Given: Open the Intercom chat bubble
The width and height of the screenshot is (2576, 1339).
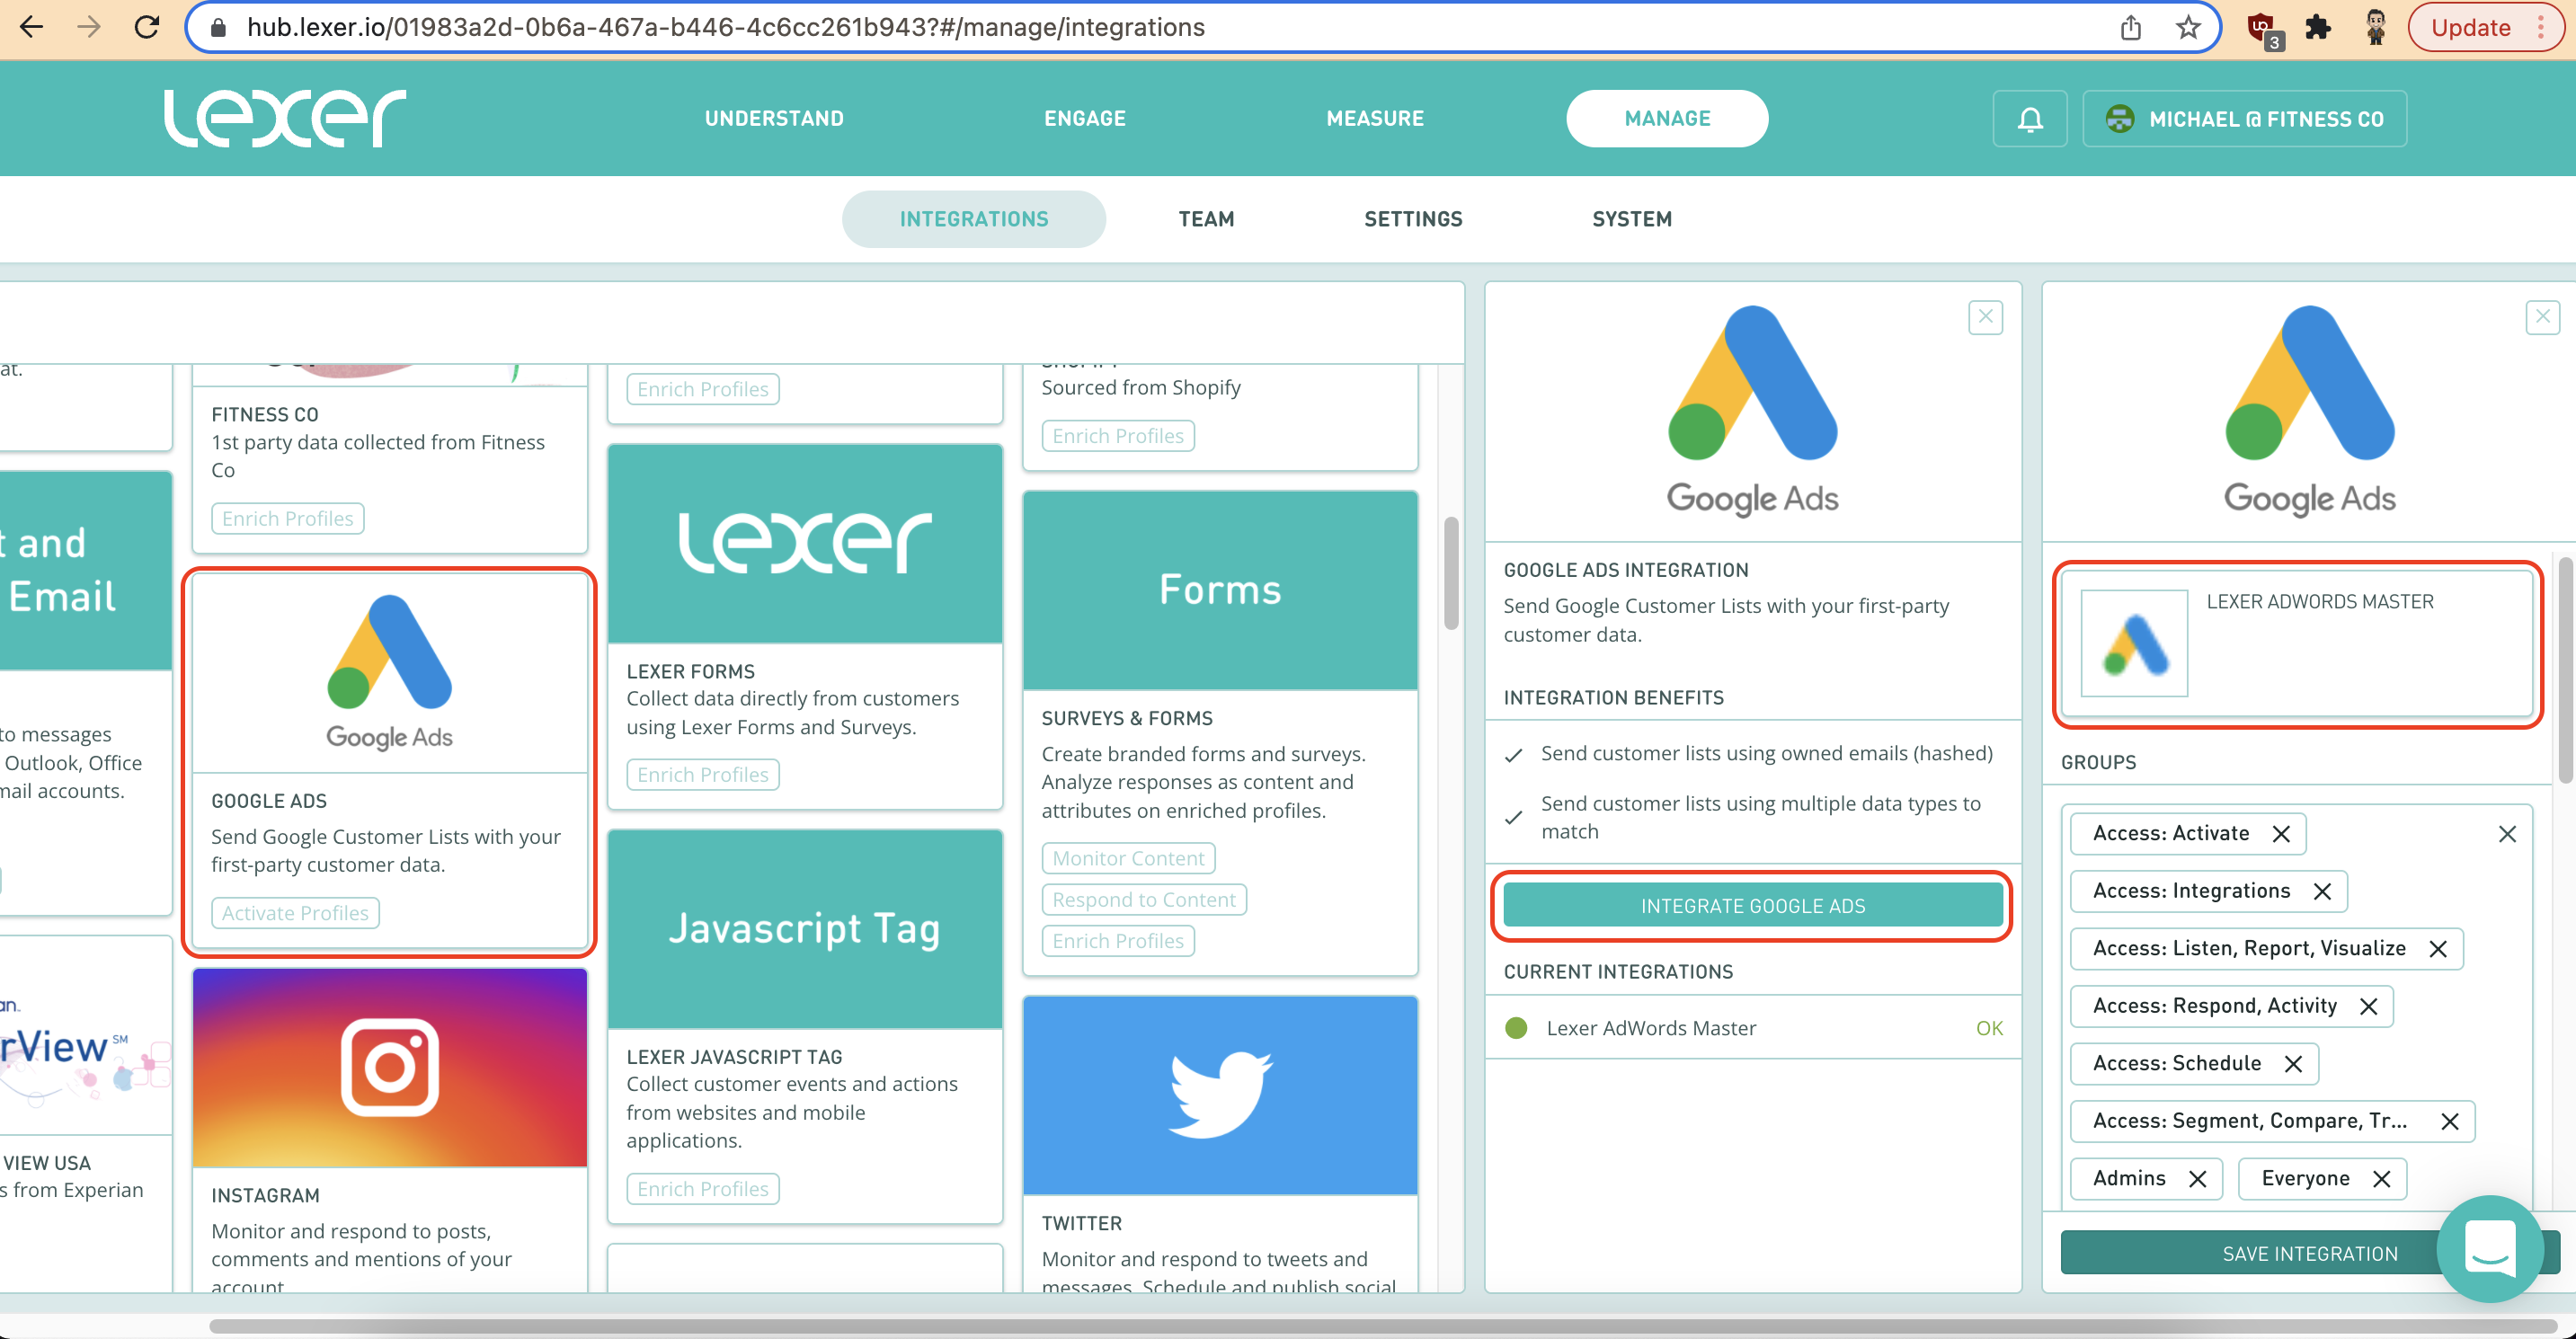Looking at the screenshot, I should pyautogui.click(x=2489, y=1247).
